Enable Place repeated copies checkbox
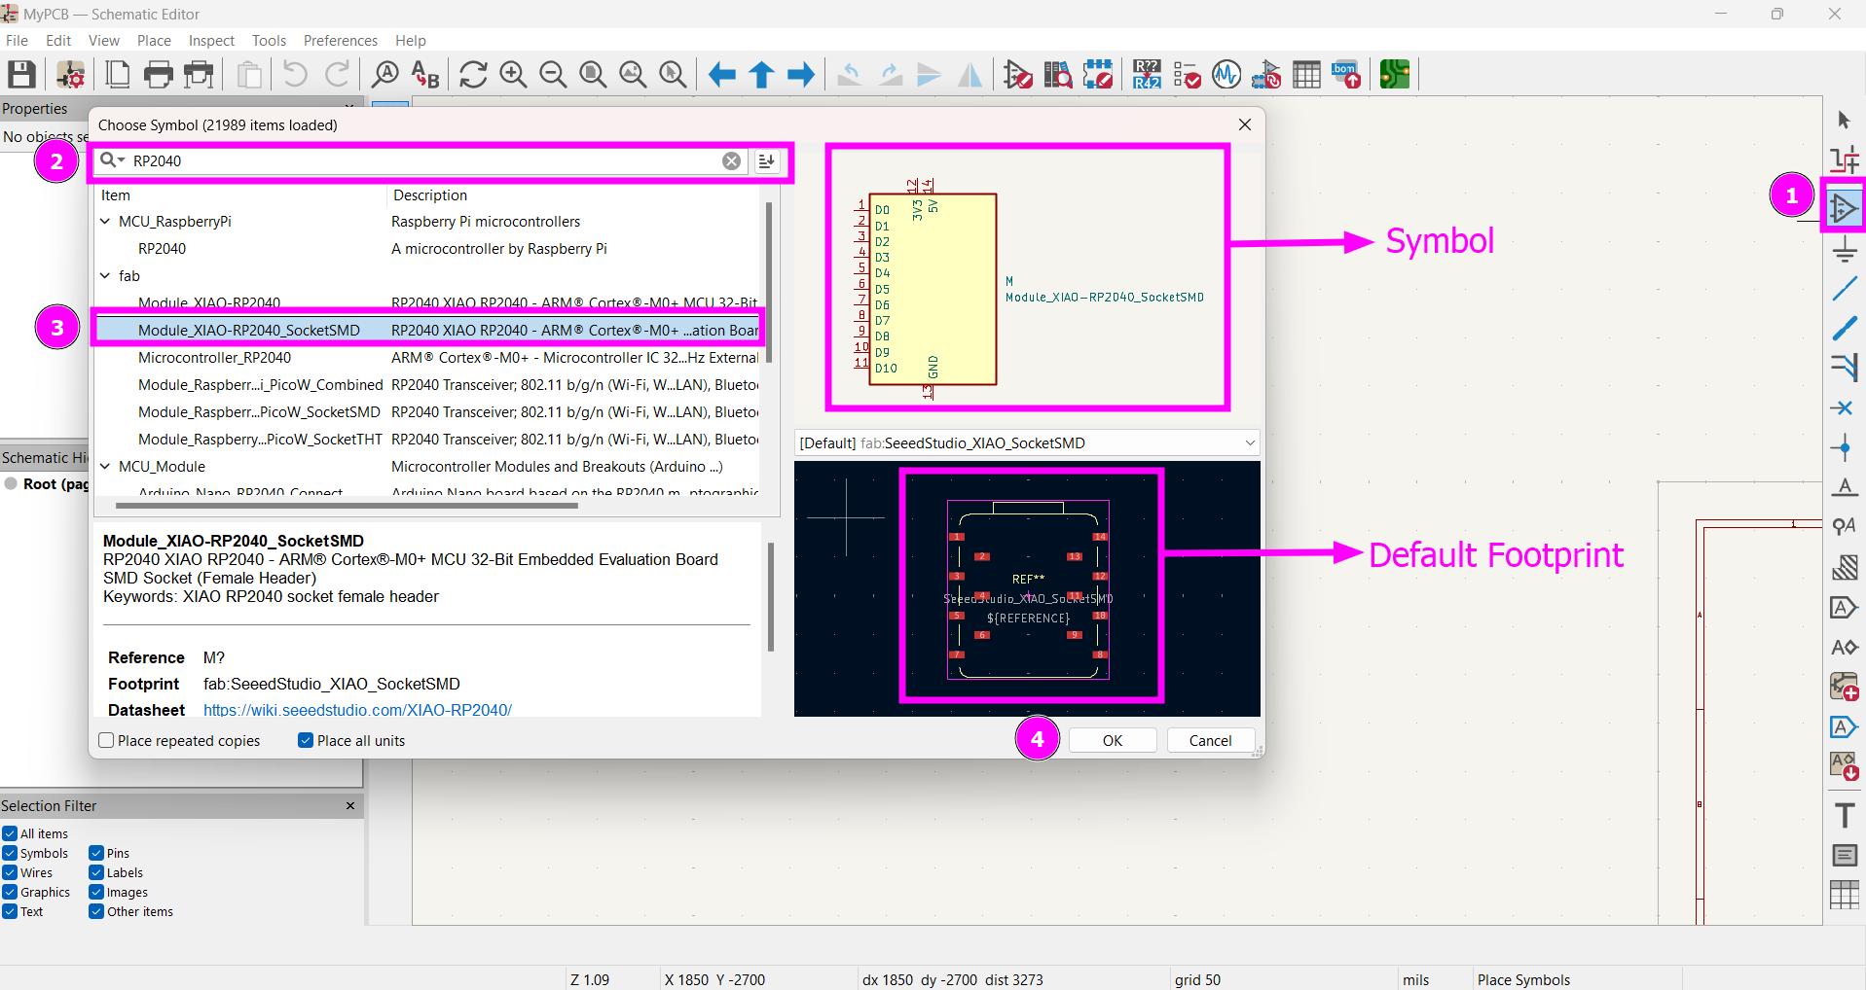This screenshot has width=1866, height=990. tap(107, 741)
